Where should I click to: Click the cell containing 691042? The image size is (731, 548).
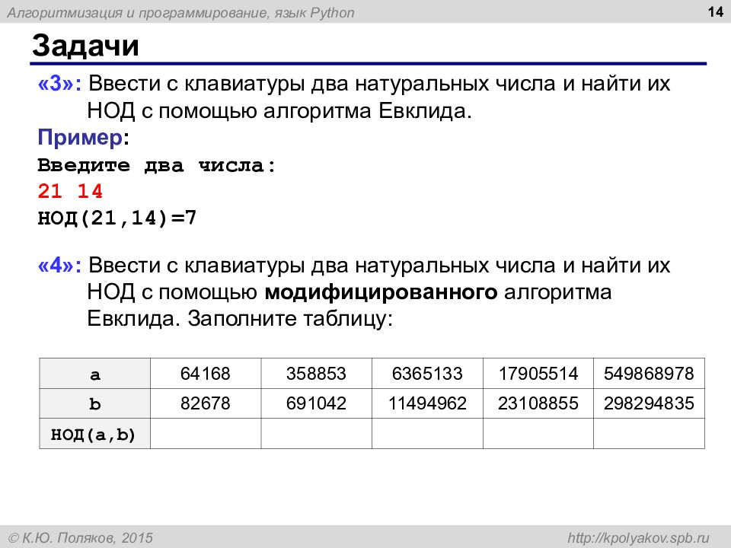point(317,403)
